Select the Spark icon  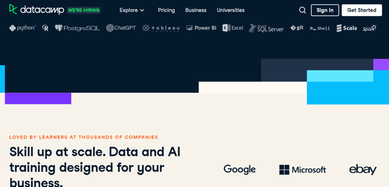click(370, 28)
